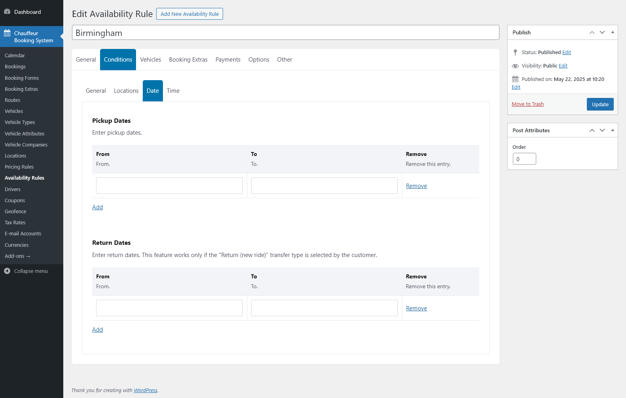Viewport: 626px width, 398px height.
Task: Go to the Payments tab
Action: pos(228,60)
